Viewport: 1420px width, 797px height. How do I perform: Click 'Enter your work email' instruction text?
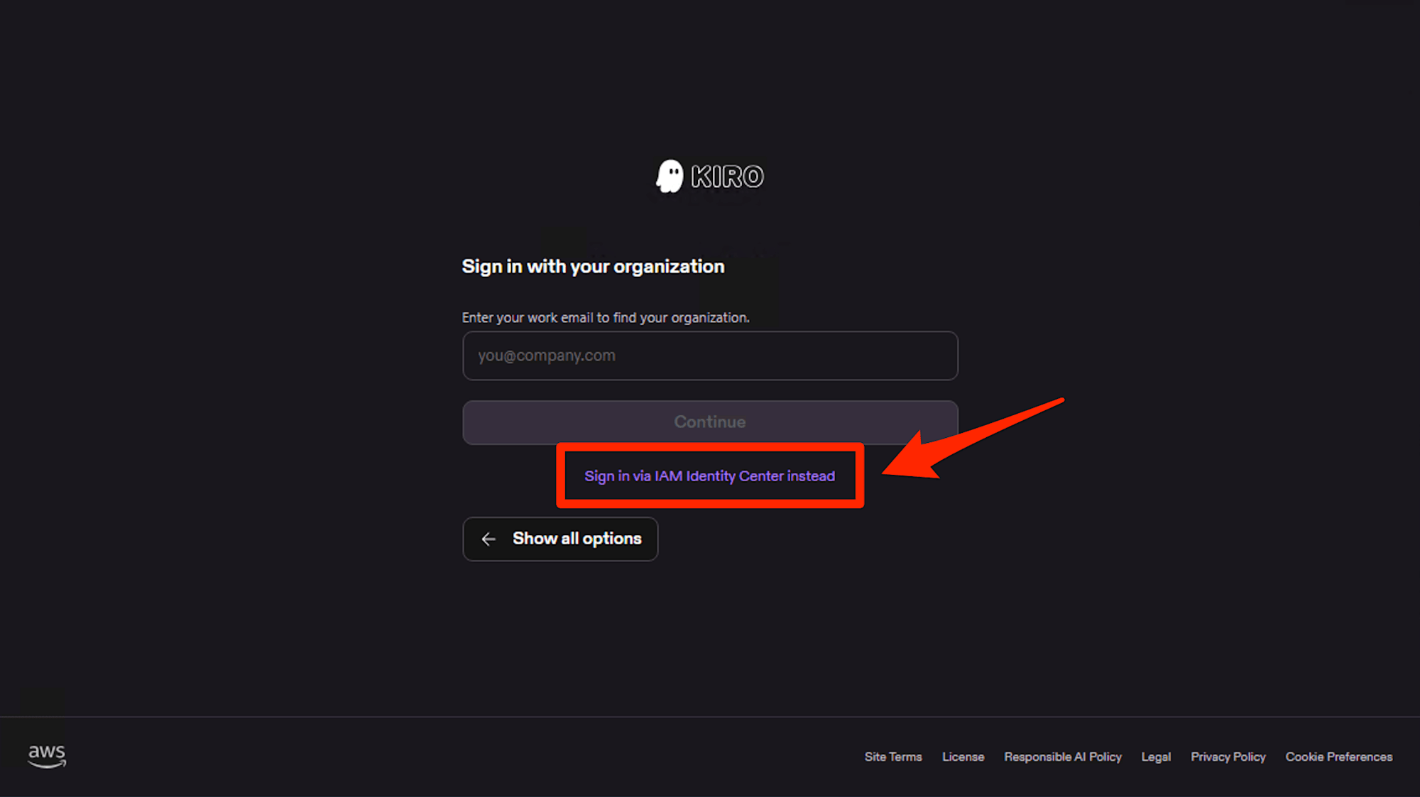(x=606, y=318)
